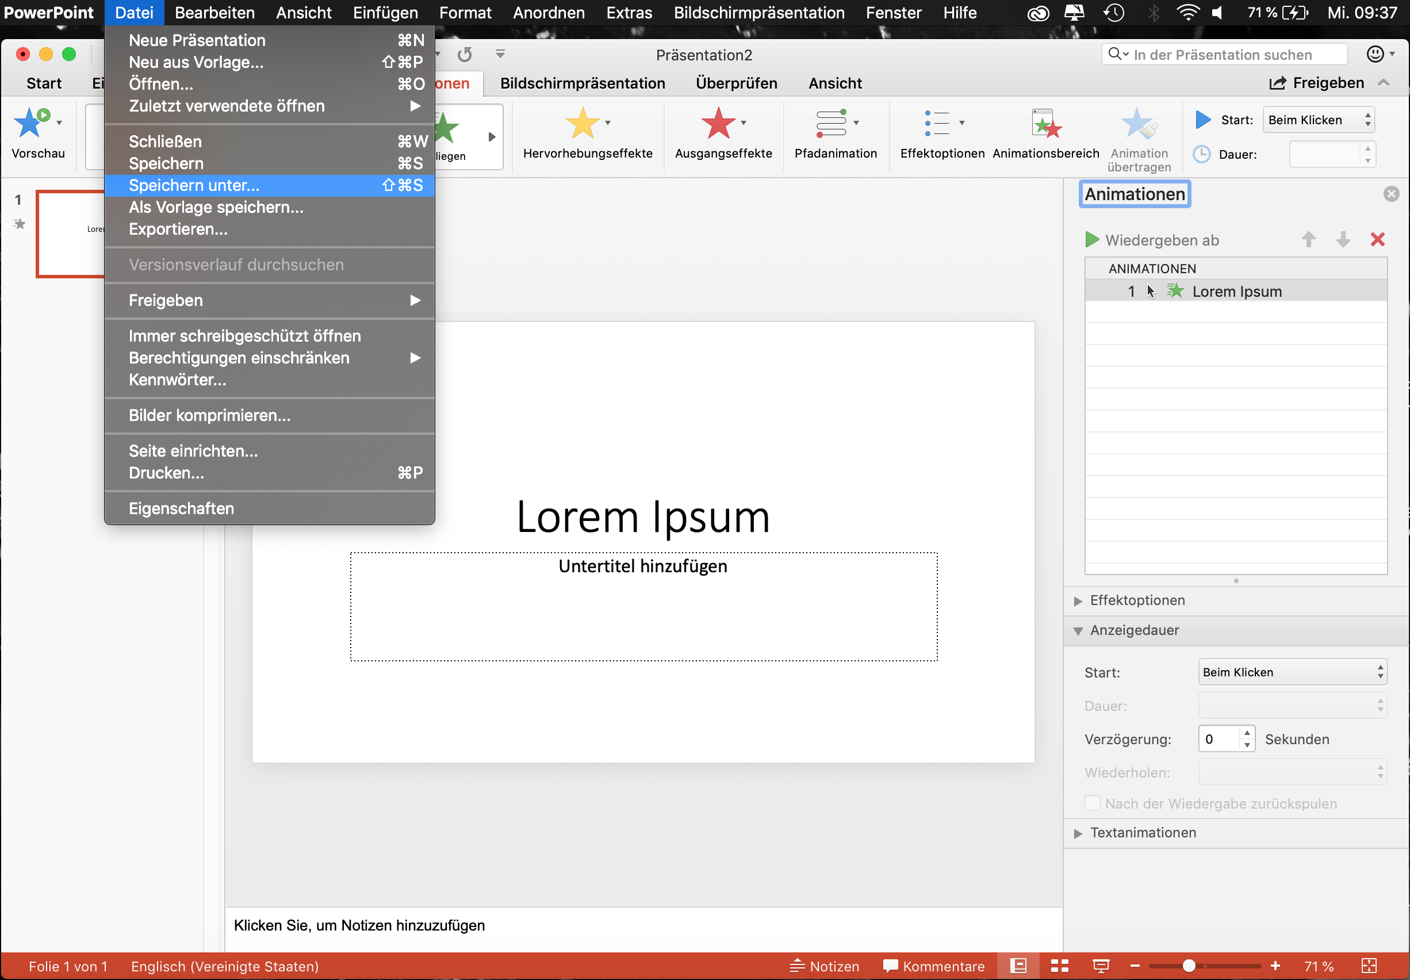Open Eigenschaften from Datei menu
The width and height of the screenshot is (1410, 980).
click(270, 508)
